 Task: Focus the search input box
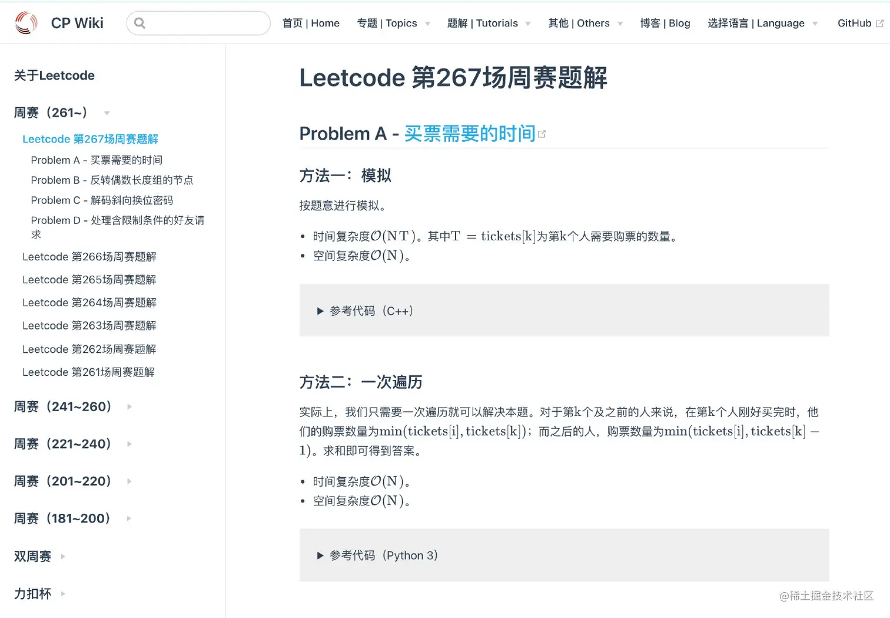click(198, 23)
